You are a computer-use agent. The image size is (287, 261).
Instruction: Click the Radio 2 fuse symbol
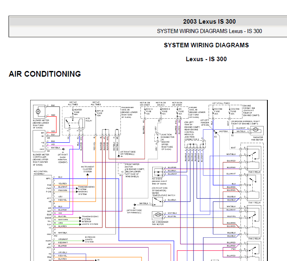(161, 111)
